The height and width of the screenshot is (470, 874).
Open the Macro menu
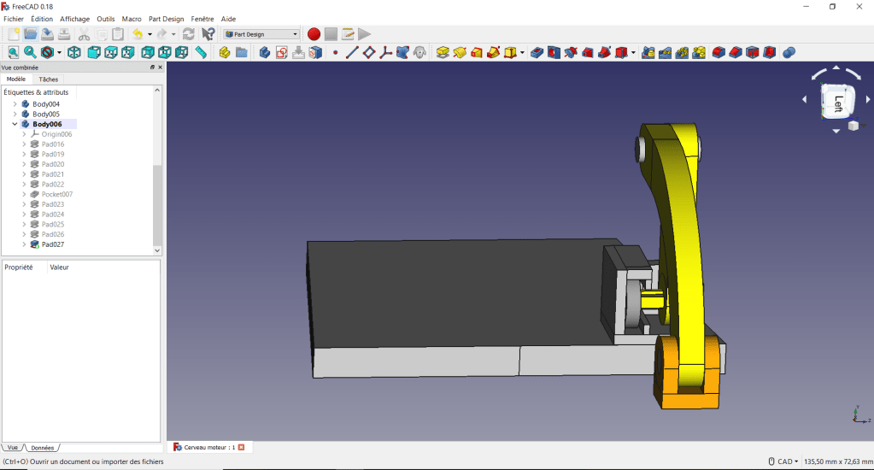point(132,18)
